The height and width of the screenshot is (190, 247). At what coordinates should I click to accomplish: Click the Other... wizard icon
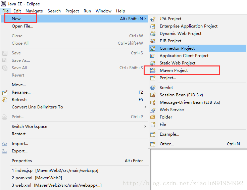click(153, 144)
